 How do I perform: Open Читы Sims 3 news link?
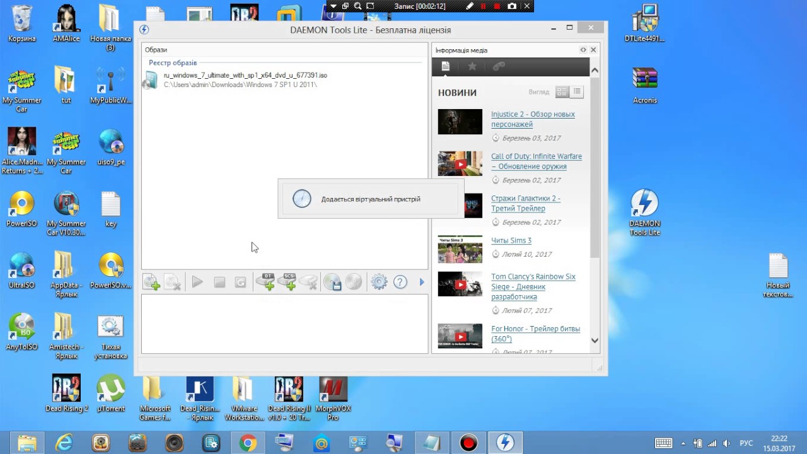pyautogui.click(x=511, y=240)
